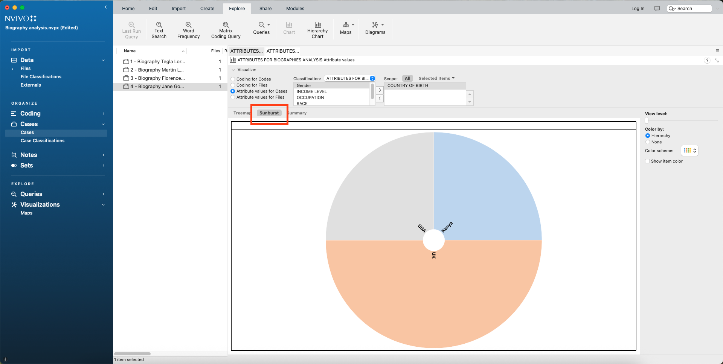Image resolution: width=723 pixels, height=364 pixels.
Task: Open the Create ribbon tab
Action: pyautogui.click(x=207, y=9)
